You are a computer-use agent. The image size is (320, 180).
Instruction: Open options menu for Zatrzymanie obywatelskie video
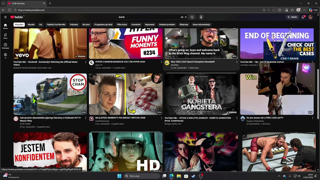click(86, 118)
